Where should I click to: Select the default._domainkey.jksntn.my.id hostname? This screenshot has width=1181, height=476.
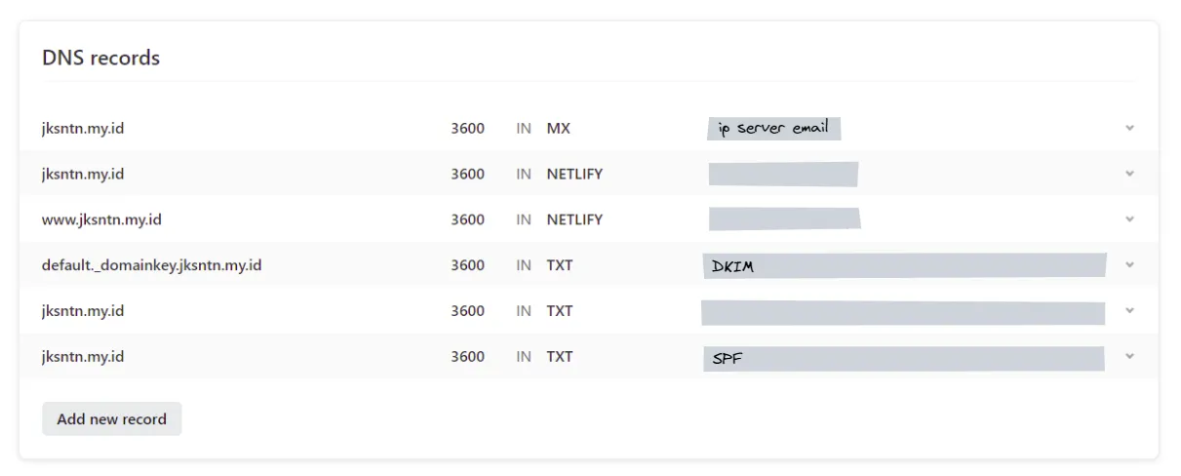(x=151, y=265)
